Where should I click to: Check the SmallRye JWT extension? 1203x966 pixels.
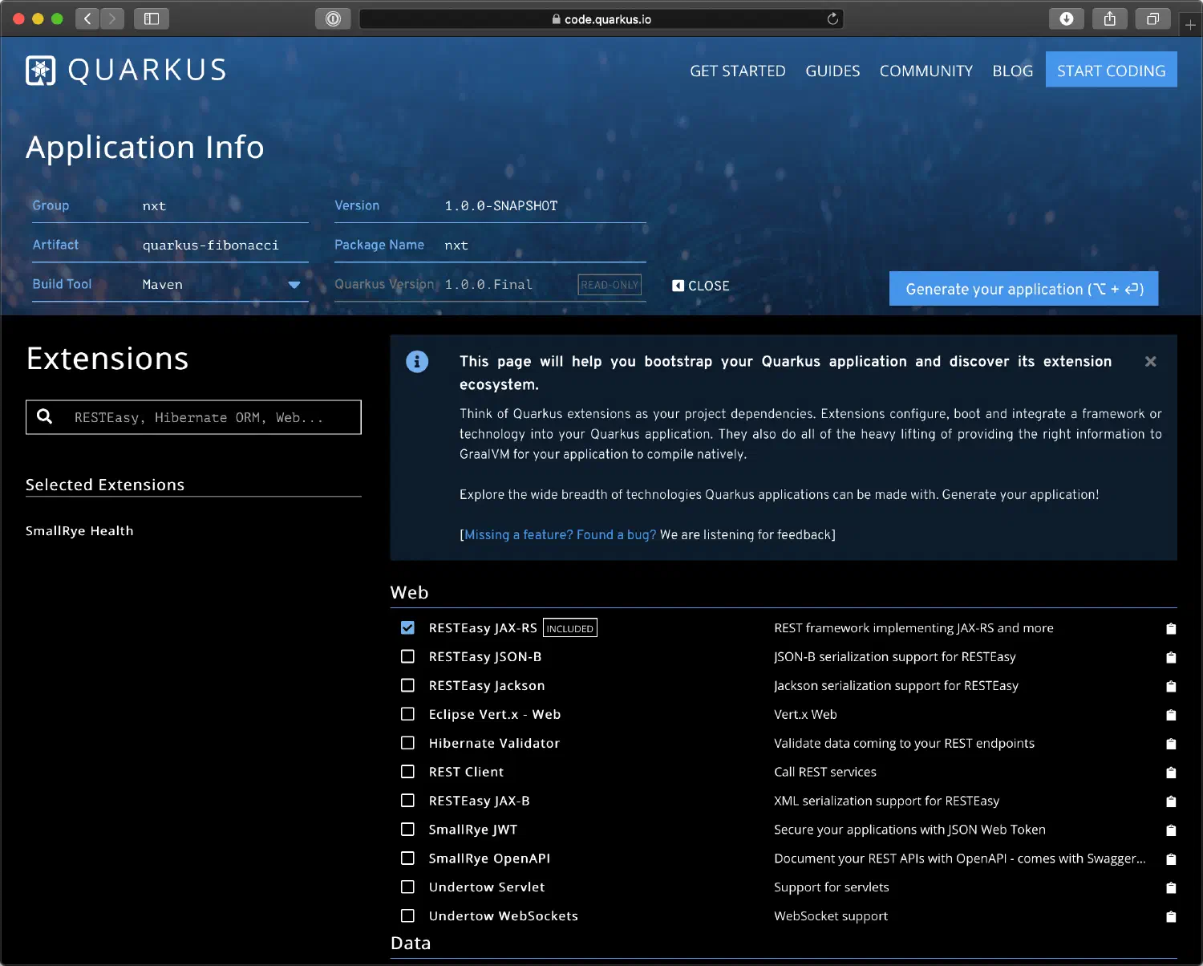407,830
